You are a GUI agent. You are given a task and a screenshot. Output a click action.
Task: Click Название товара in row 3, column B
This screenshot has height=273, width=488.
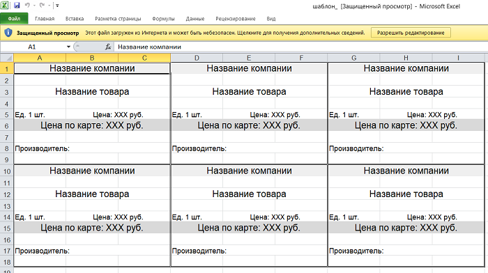(92, 92)
